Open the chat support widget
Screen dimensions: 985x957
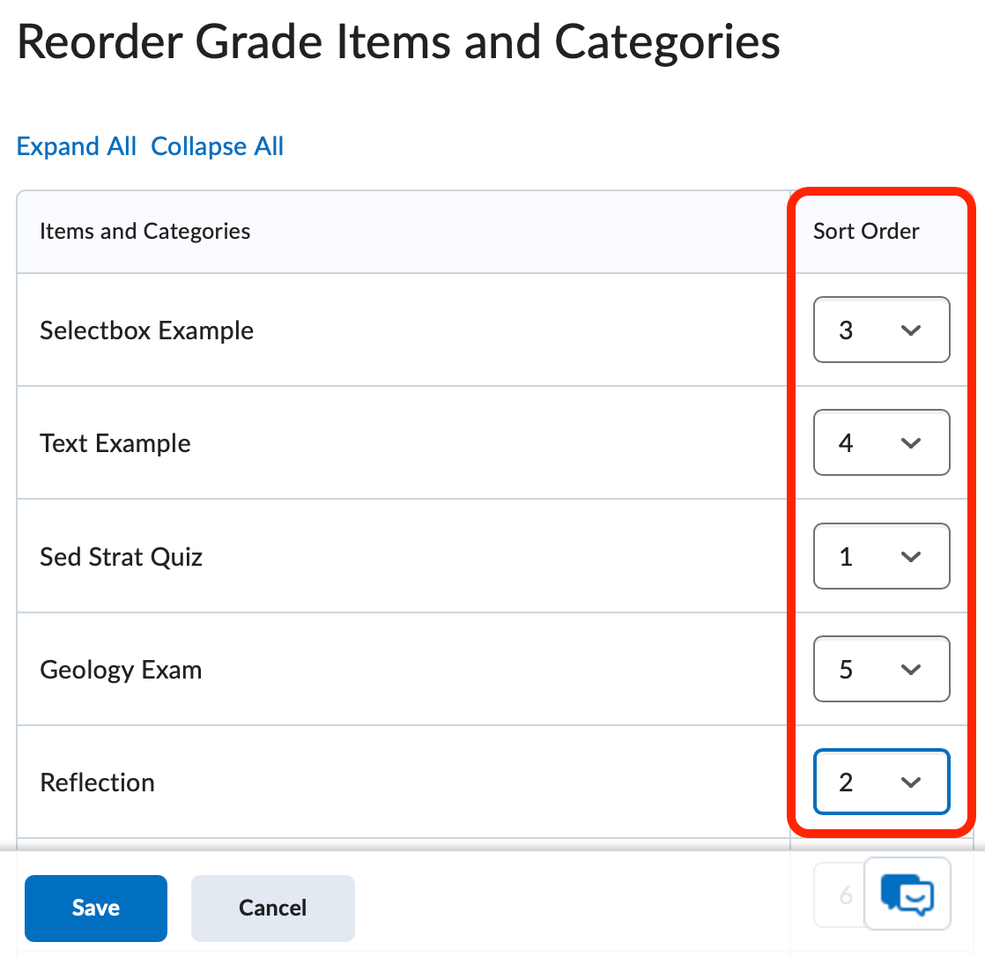[x=907, y=894]
